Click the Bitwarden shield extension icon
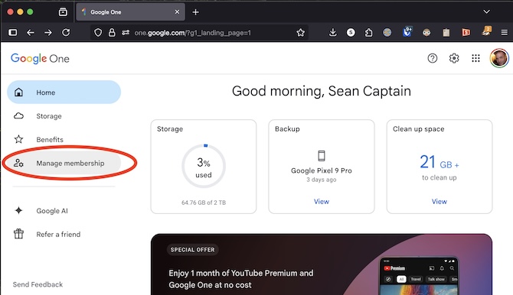The image size is (513, 295). pos(407,31)
